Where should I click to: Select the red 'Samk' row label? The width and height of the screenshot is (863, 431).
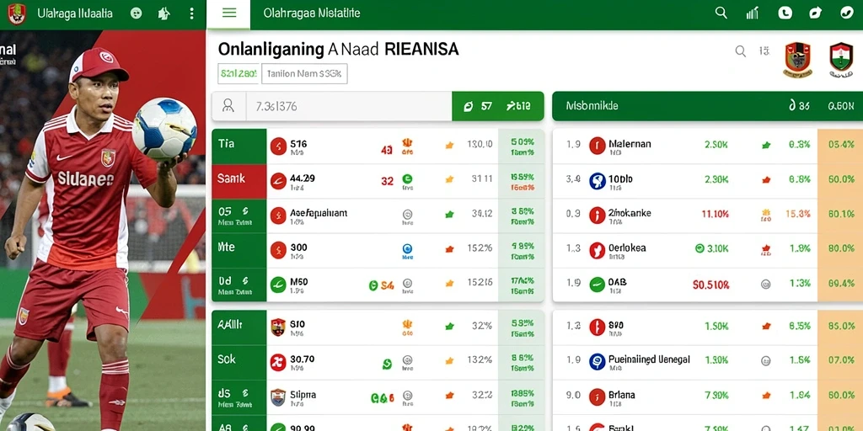[x=239, y=181]
